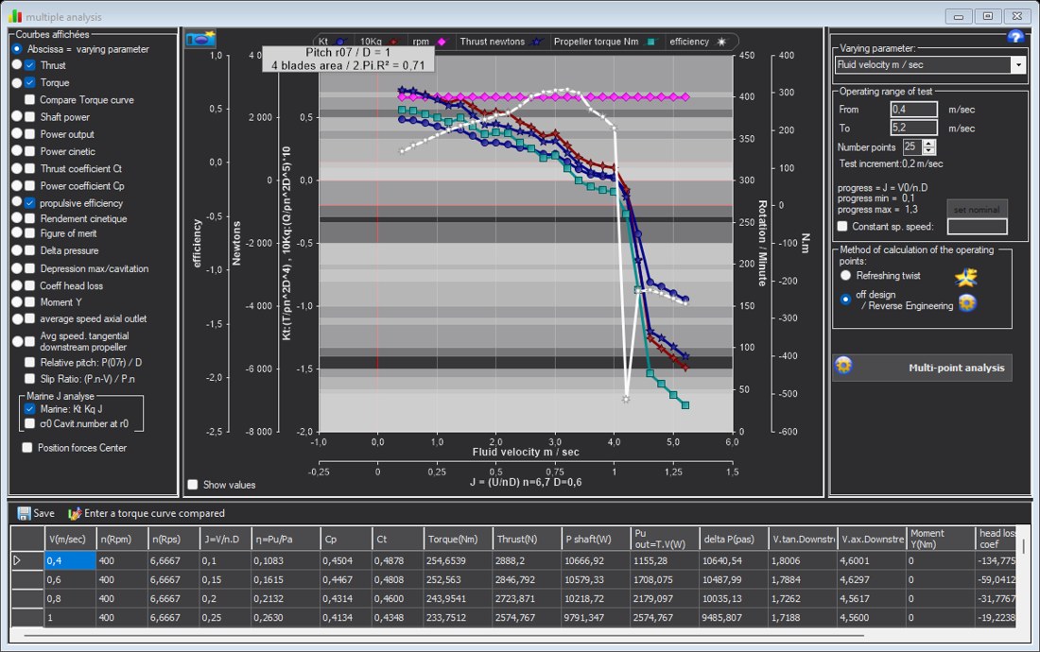Select the table cell with 0,4
Image resolution: width=1040 pixels, height=652 pixels.
click(70, 560)
